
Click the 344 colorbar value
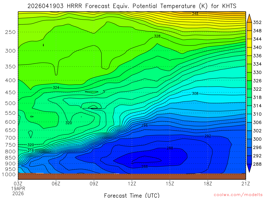257,39
